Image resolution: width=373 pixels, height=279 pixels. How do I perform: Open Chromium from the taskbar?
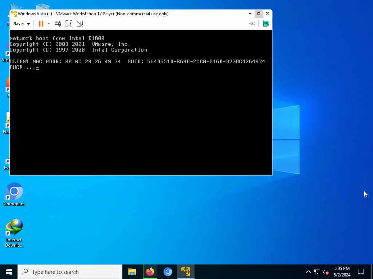coord(168,272)
